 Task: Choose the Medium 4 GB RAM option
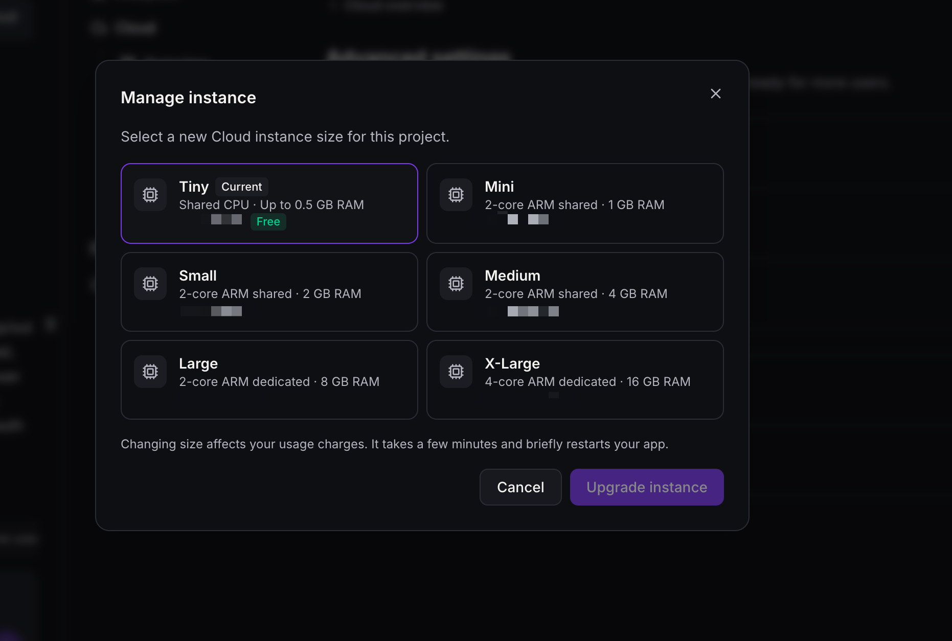[575, 292]
